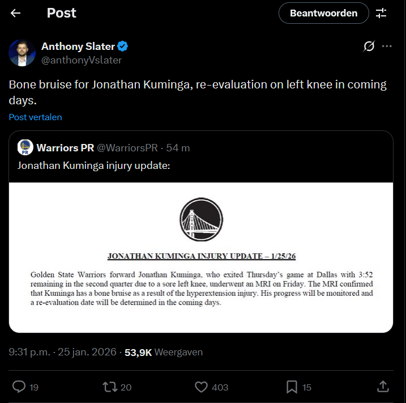Click the @anthonyVslater handle
The width and height of the screenshot is (406, 403).
[82, 60]
